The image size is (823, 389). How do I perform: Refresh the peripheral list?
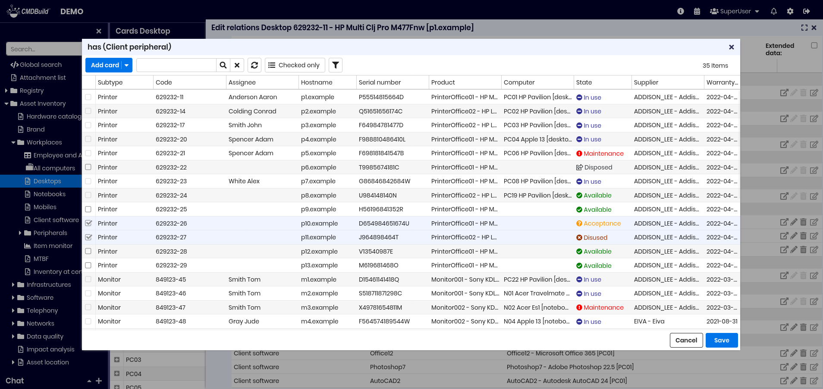point(254,65)
